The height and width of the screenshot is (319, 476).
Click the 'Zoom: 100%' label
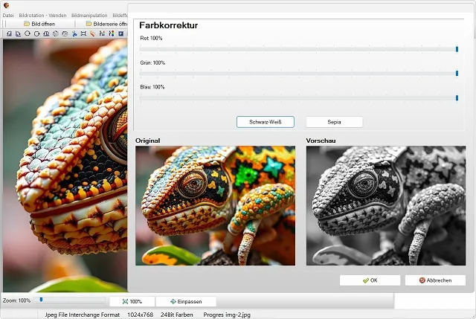(x=16, y=300)
